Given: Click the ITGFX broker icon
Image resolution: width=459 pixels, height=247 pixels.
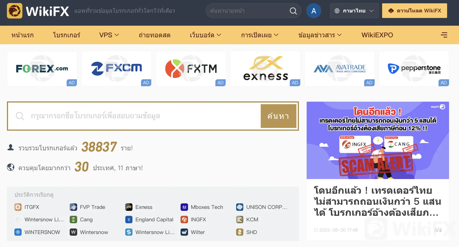Looking at the screenshot, I should (18, 207).
